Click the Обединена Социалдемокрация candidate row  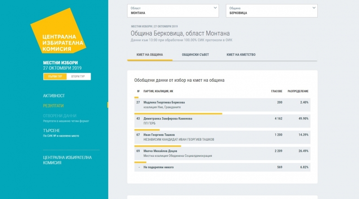222,153
